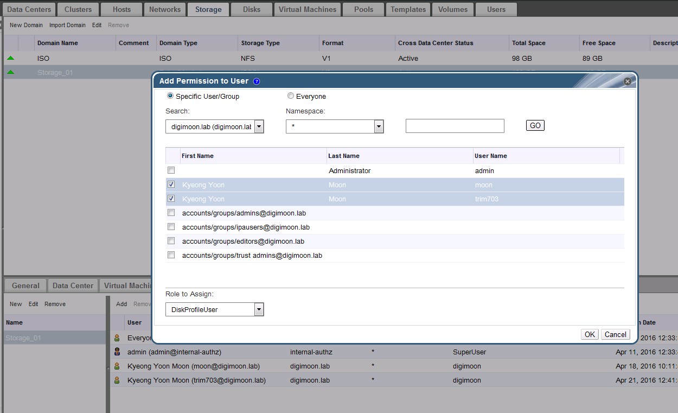Click the user icon beside admin (admin@internal-authz)
The width and height of the screenshot is (678, 413).
(117, 352)
